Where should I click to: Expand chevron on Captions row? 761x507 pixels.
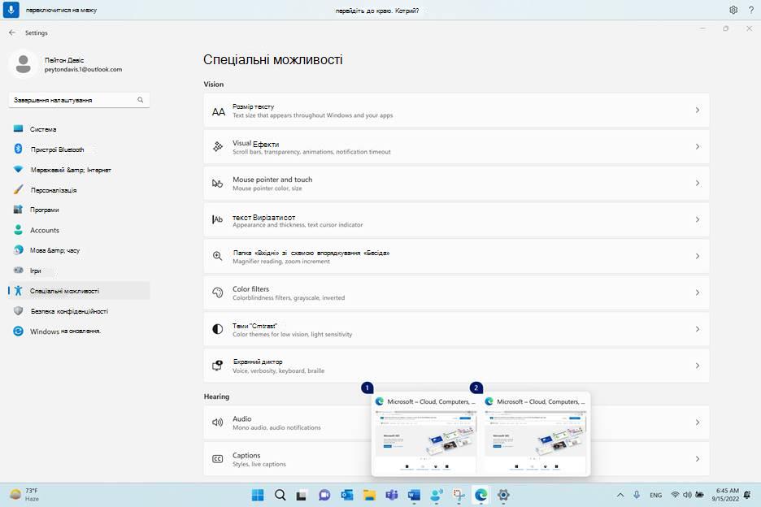click(698, 458)
